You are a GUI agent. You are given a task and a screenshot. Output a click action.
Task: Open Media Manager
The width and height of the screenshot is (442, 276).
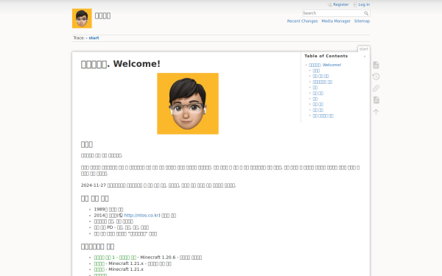[x=336, y=21]
